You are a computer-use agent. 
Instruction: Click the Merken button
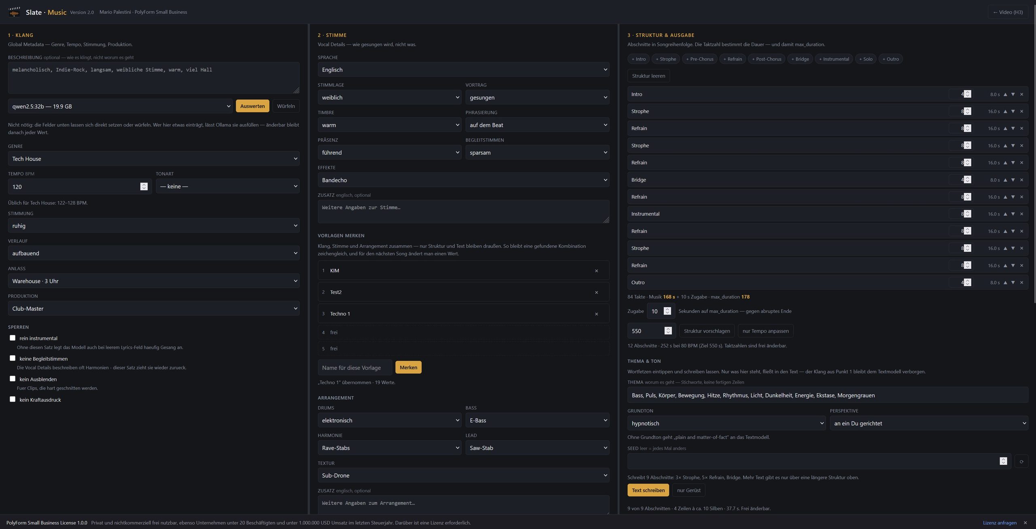tap(408, 368)
